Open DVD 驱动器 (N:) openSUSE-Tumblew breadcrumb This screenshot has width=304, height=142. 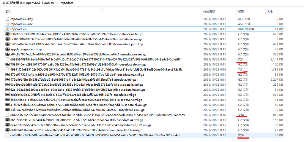point(29,3)
